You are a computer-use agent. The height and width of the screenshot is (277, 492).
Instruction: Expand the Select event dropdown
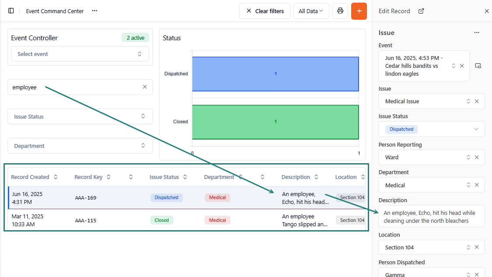click(80, 54)
